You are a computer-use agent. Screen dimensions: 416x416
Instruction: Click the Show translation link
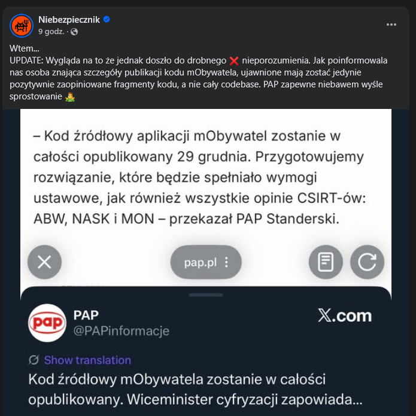coord(87,360)
